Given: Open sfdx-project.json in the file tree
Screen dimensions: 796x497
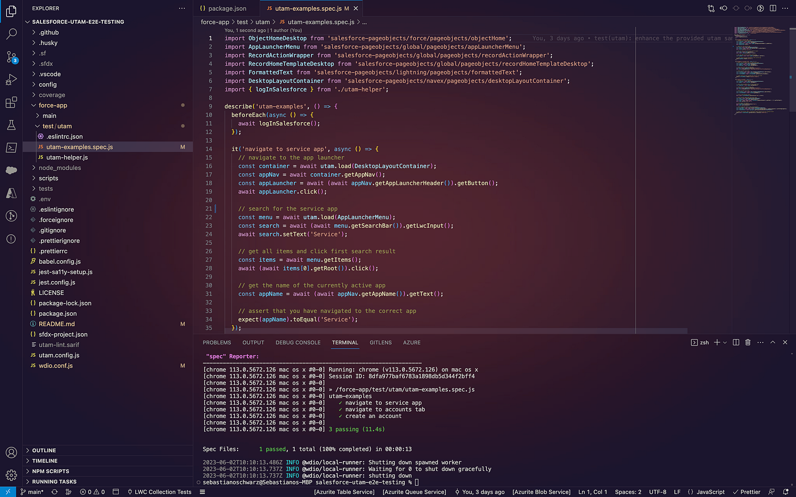Looking at the screenshot, I should 63,335.
